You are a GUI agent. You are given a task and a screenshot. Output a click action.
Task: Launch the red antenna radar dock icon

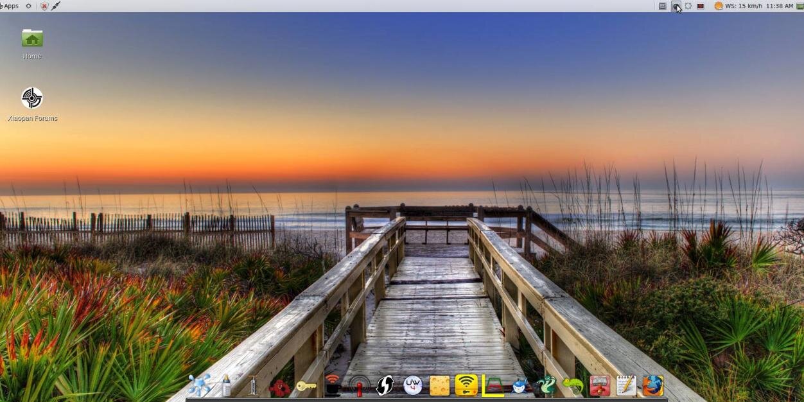(359, 386)
